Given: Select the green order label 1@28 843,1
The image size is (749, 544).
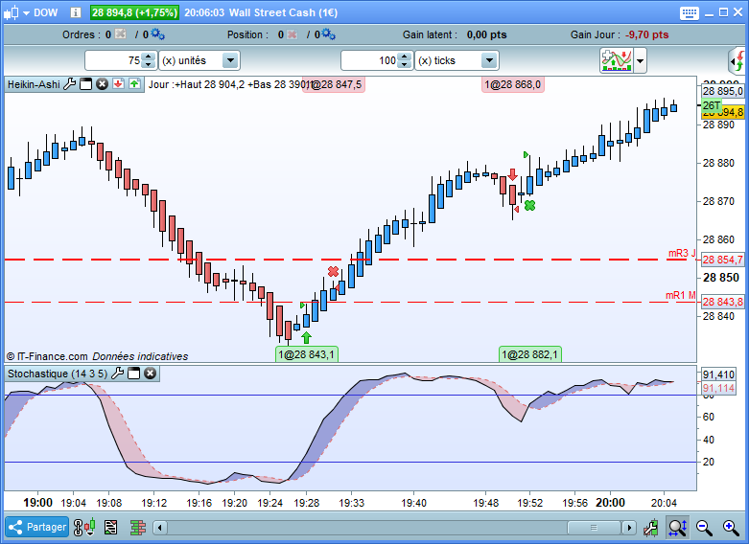Looking at the screenshot, I should pos(307,354).
